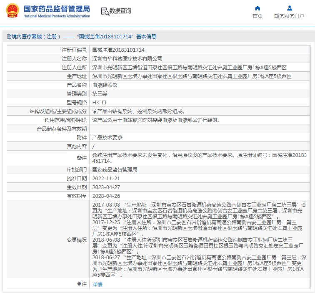Click the registration number 国械注准20183101714 value
Image resolution: width=315 pixels, height=293 pixels.
118,50
